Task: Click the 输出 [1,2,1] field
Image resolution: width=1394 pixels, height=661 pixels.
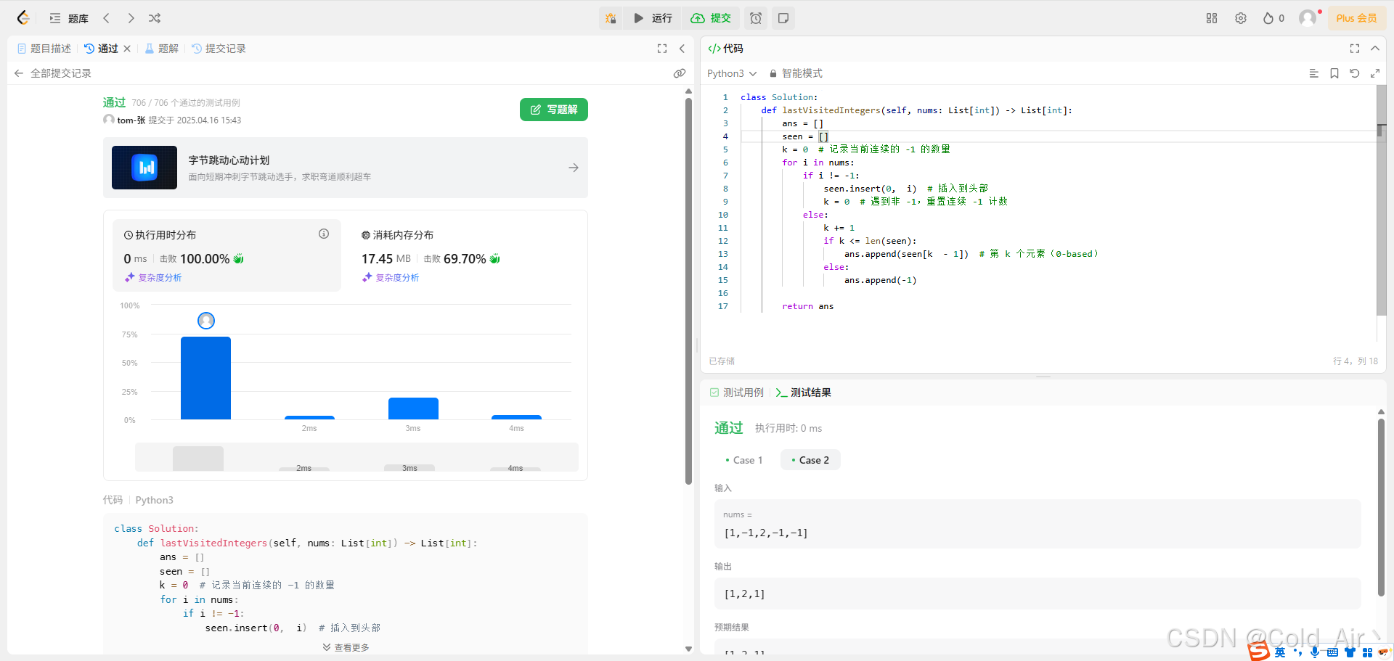Action: pos(1038,594)
